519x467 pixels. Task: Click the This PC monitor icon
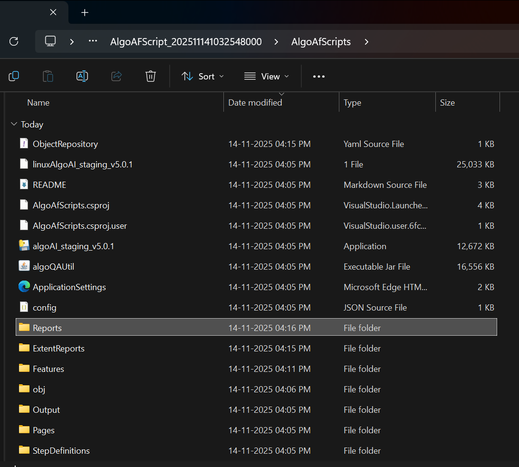50,41
